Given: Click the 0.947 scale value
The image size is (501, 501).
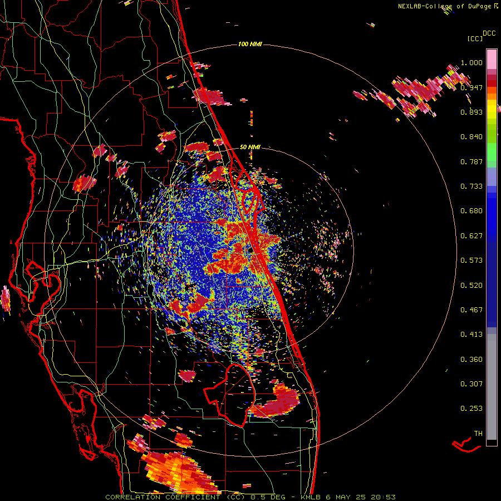Looking at the screenshot, I should tap(471, 87).
